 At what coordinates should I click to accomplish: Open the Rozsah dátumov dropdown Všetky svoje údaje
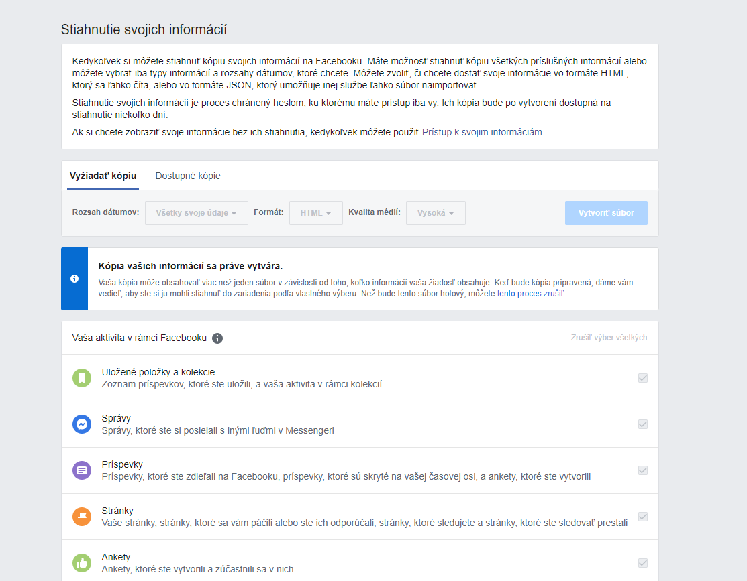(196, 212)
